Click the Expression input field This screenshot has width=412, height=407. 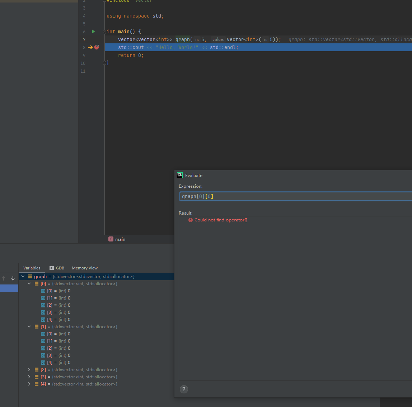click(x=295, y=196)
